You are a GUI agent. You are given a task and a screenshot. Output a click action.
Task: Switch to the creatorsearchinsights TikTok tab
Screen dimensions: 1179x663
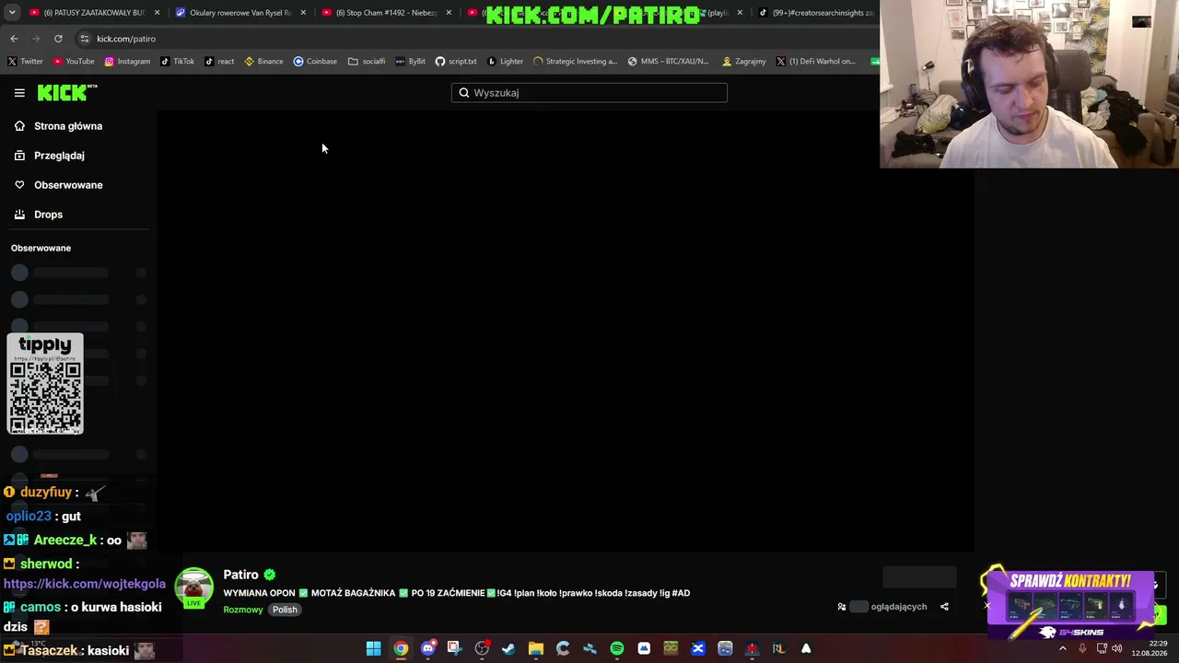point(817,13)
